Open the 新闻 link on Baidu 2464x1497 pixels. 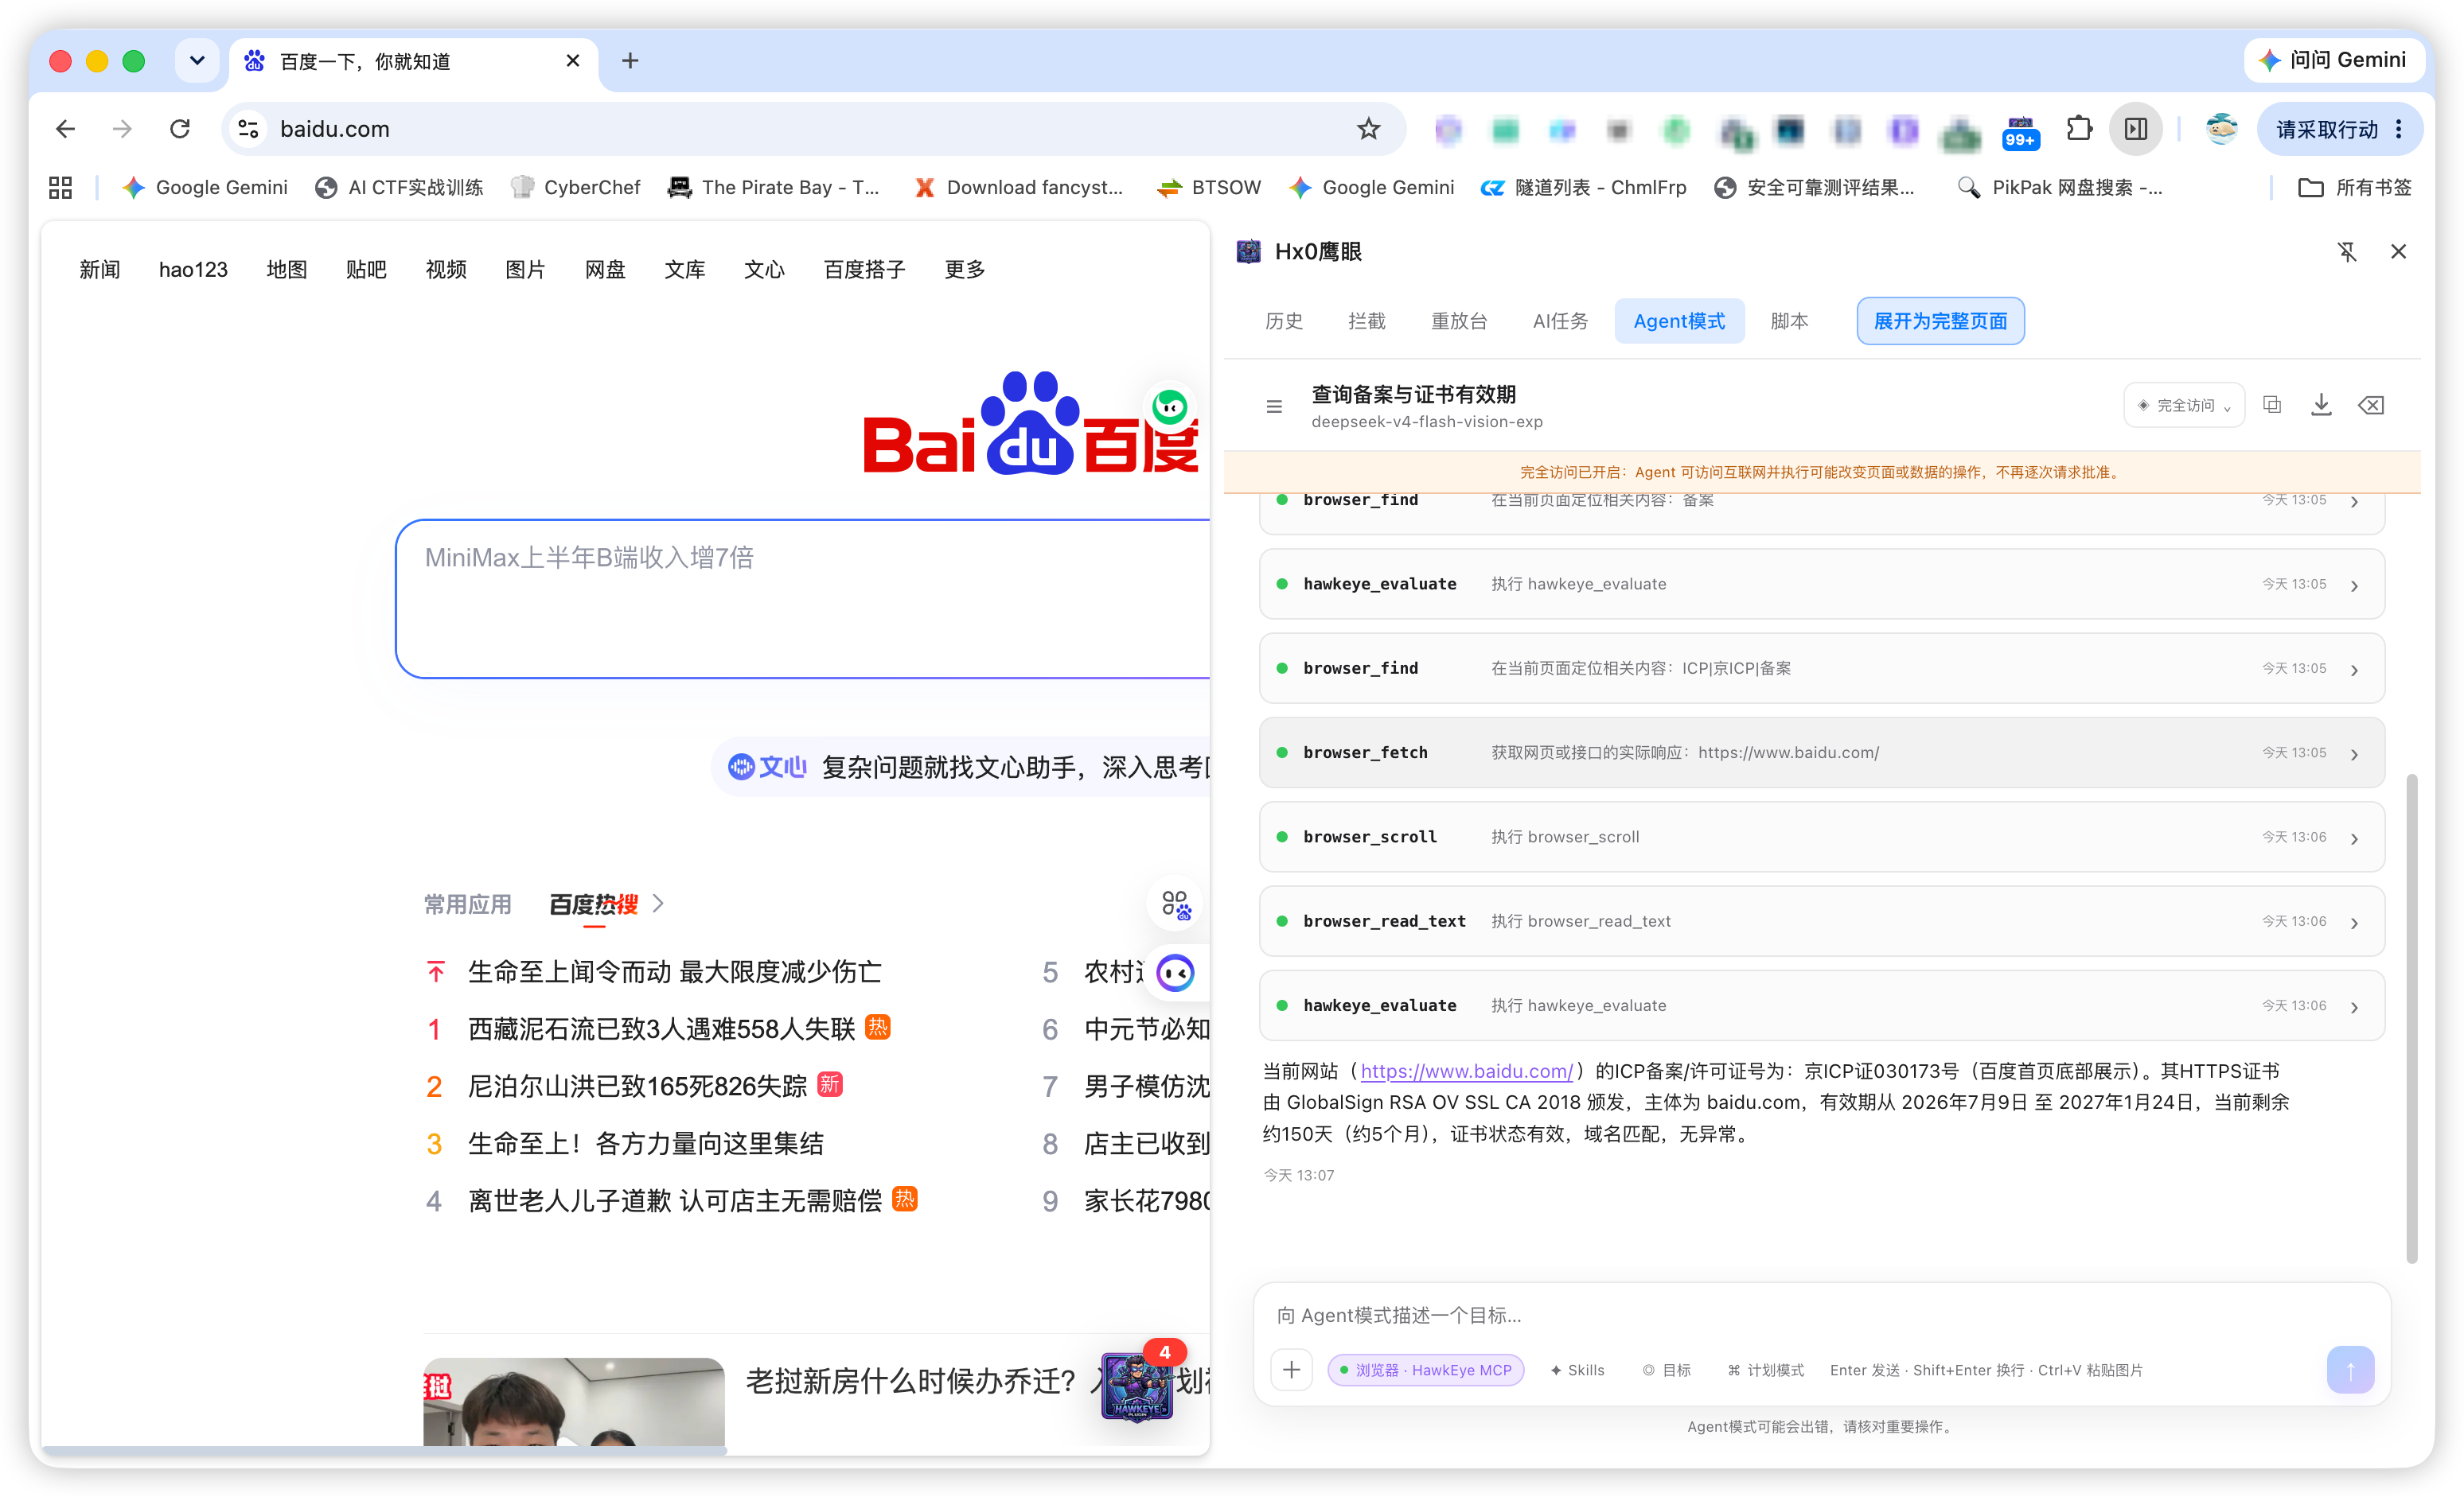pos(100,269)
